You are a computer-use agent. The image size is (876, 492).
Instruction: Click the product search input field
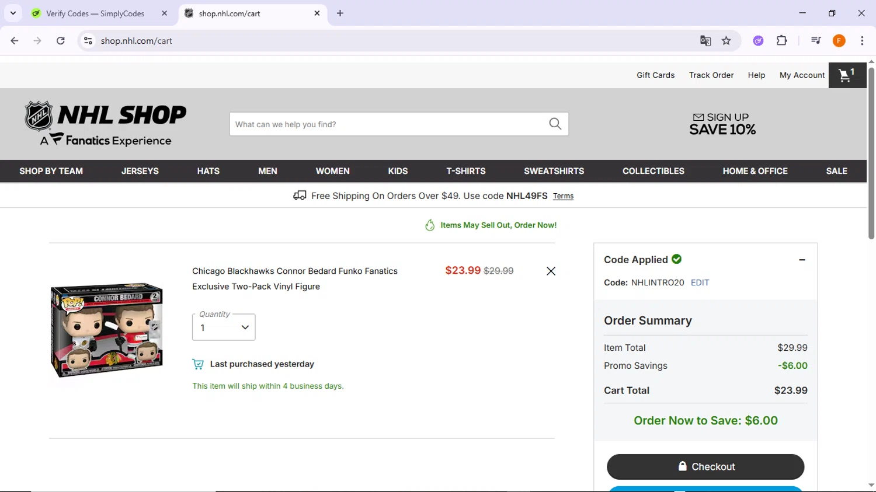(388, 124)
